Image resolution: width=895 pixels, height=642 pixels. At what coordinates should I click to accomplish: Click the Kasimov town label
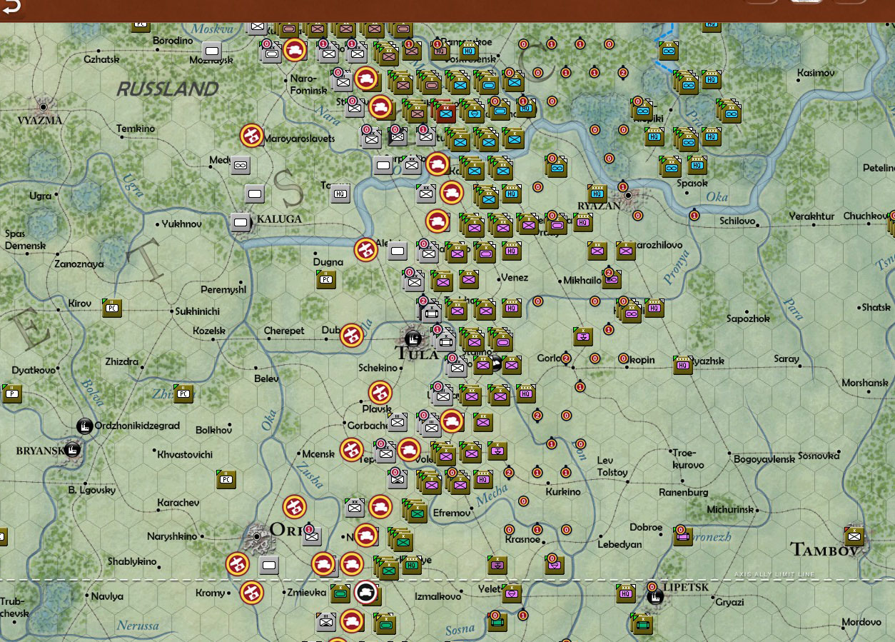point(816,73)
